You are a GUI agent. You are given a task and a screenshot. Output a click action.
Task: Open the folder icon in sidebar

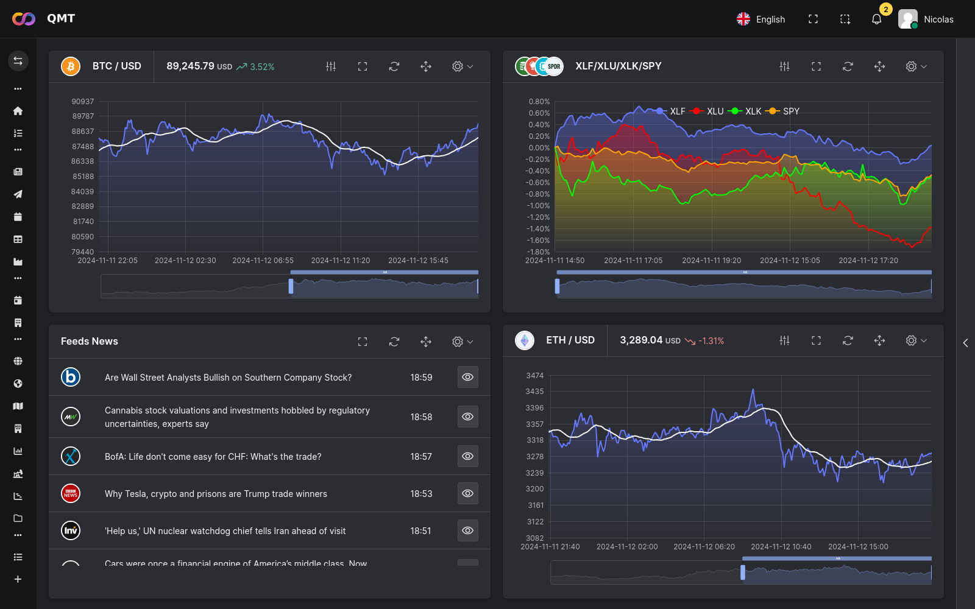click(18, 518)
